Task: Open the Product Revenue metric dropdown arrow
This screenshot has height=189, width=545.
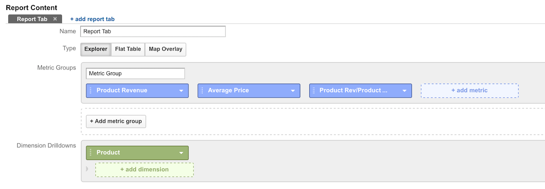Action: pos(181,91)
